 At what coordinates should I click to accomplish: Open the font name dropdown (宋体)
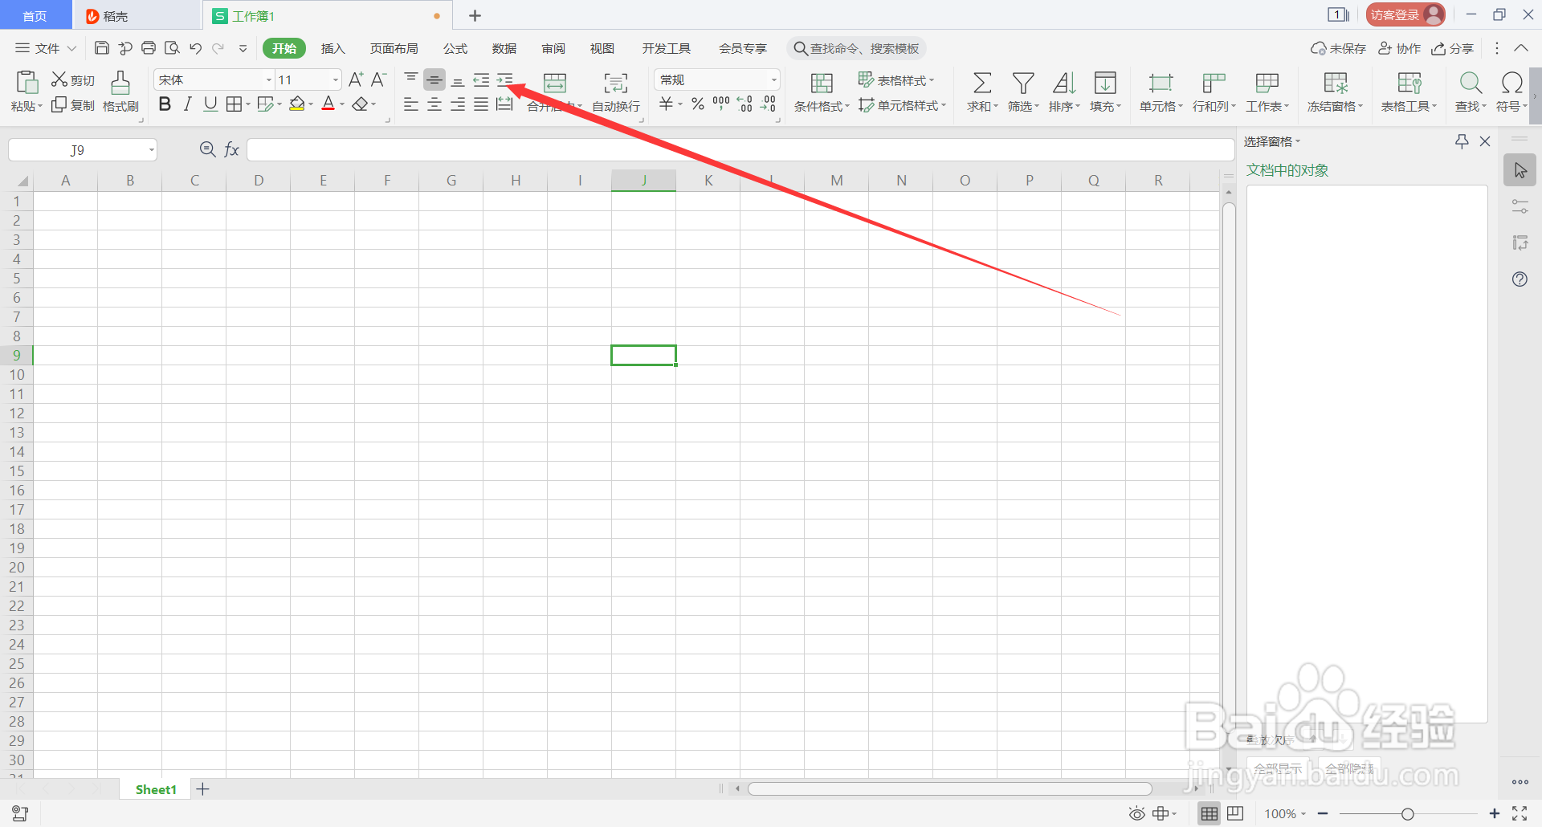(x=269, y=79)
